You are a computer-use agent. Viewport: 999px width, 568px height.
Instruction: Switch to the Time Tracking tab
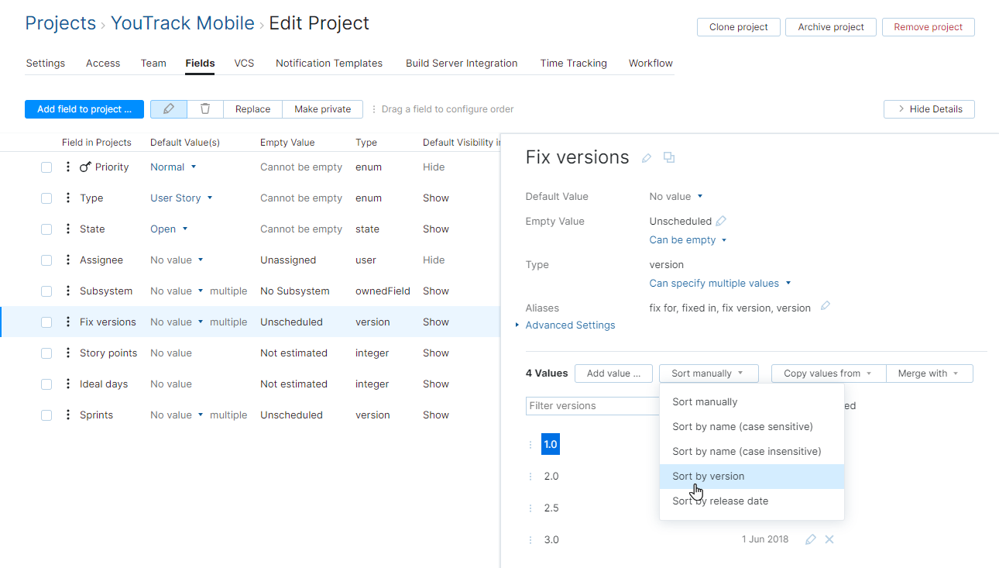573,63
